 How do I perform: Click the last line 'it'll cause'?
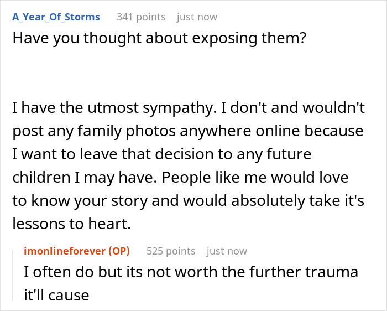click(x=56, y=295)
